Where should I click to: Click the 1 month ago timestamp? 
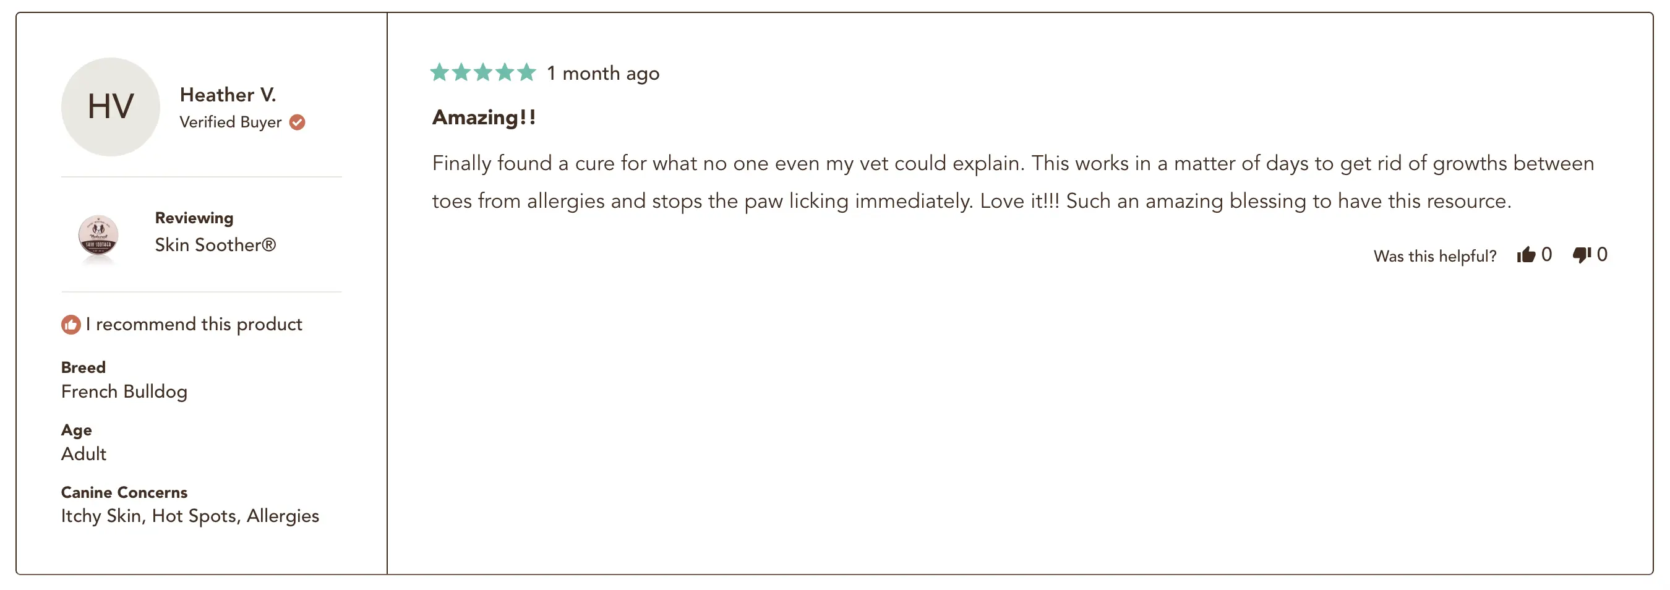point(602,73)
